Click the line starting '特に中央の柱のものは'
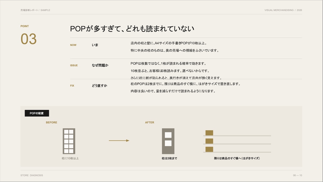The image size is (323, 182). coord(175,50)
